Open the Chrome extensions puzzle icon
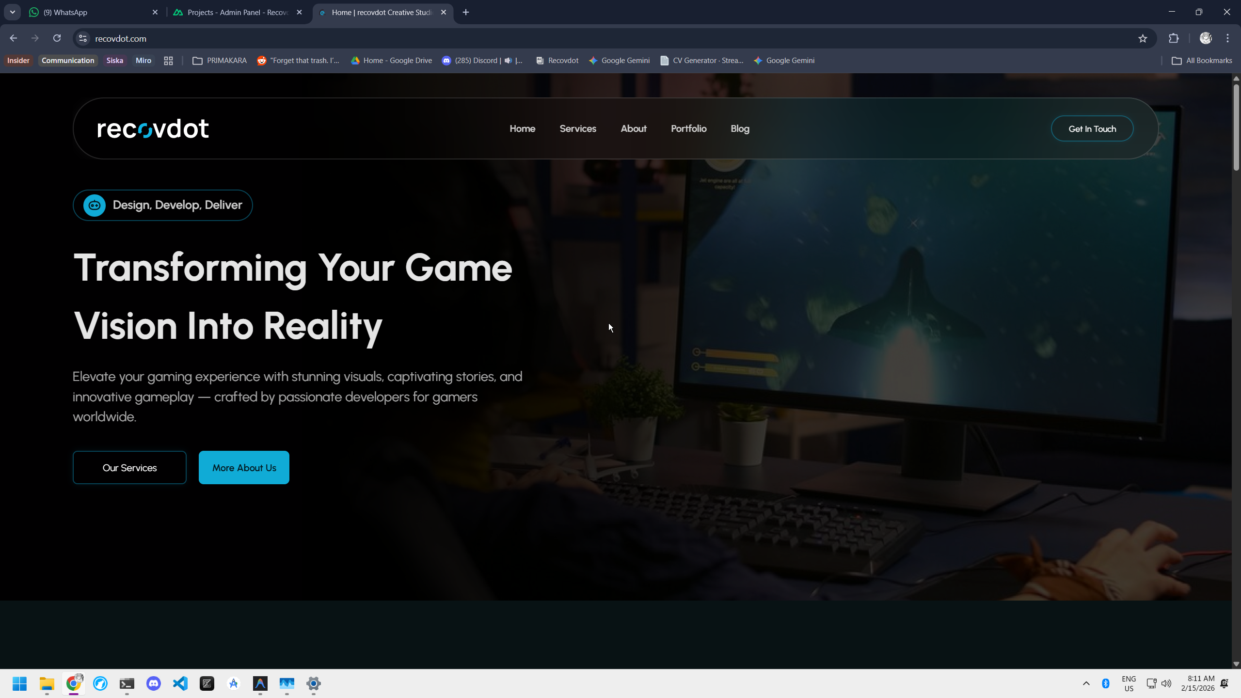The height and width of the screenshot is (698, 1241). (1174, 38)
